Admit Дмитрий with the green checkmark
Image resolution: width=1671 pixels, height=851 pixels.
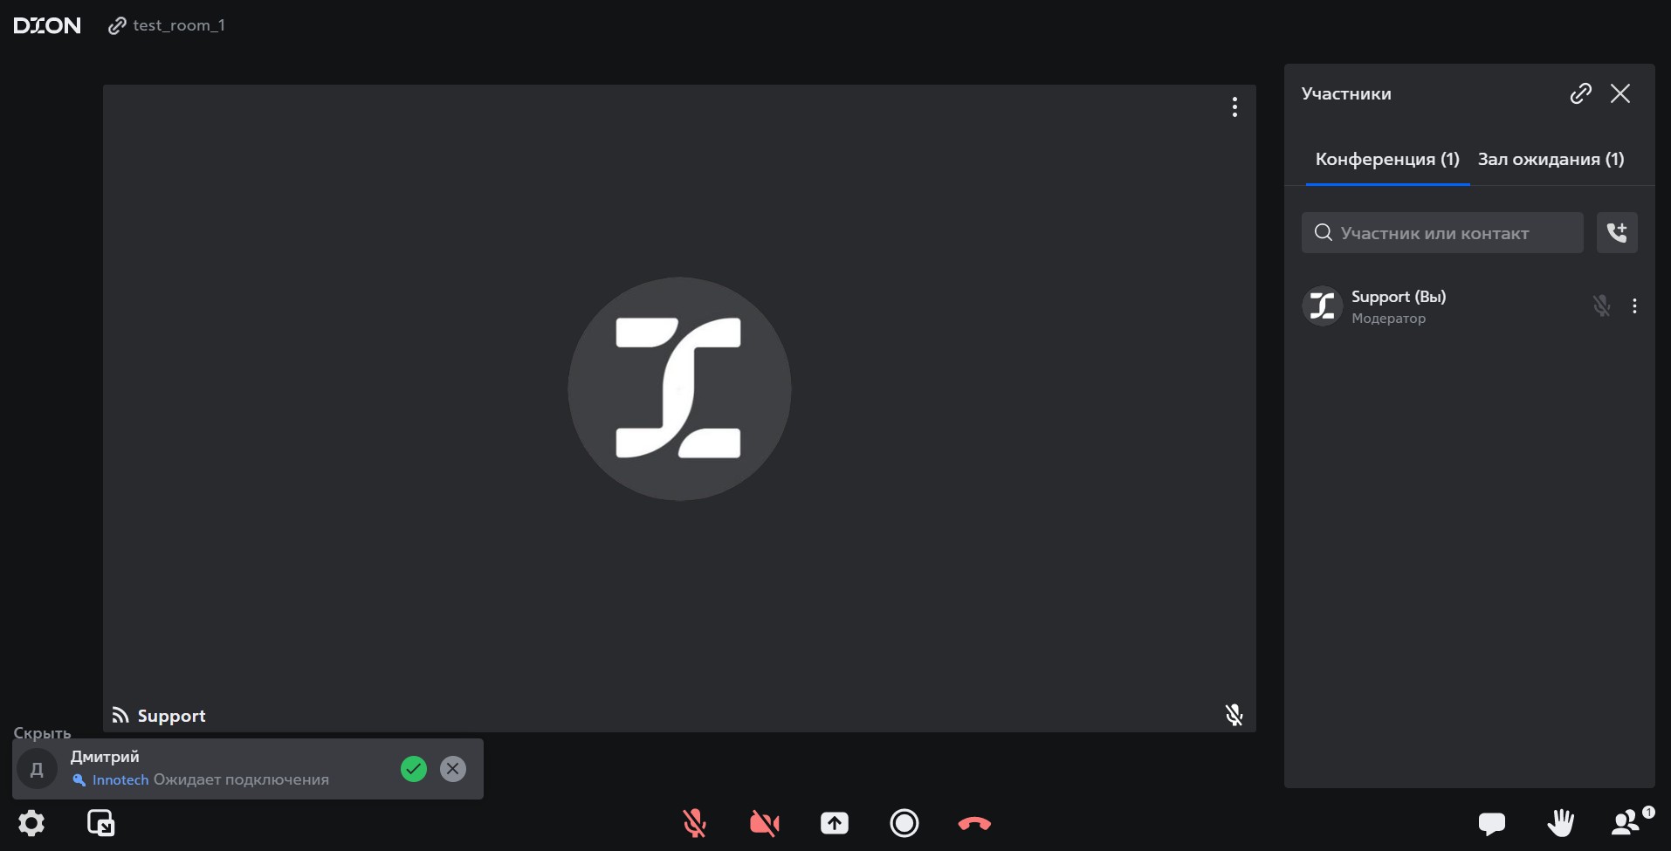click(414, 769)
